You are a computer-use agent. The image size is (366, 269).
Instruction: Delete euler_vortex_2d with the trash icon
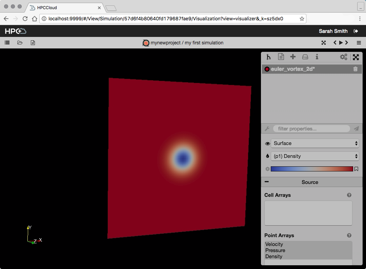pos(355,69)
